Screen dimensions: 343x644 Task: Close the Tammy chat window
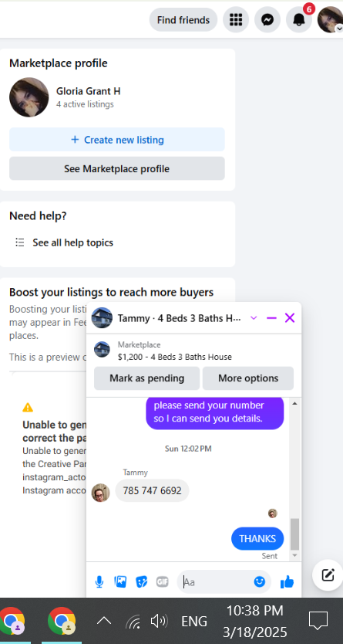point(290,318)
